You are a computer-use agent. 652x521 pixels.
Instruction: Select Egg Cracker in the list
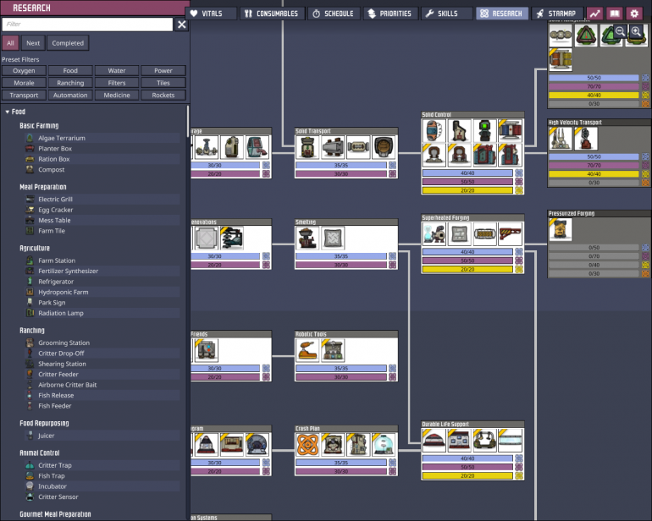point(102,210)
